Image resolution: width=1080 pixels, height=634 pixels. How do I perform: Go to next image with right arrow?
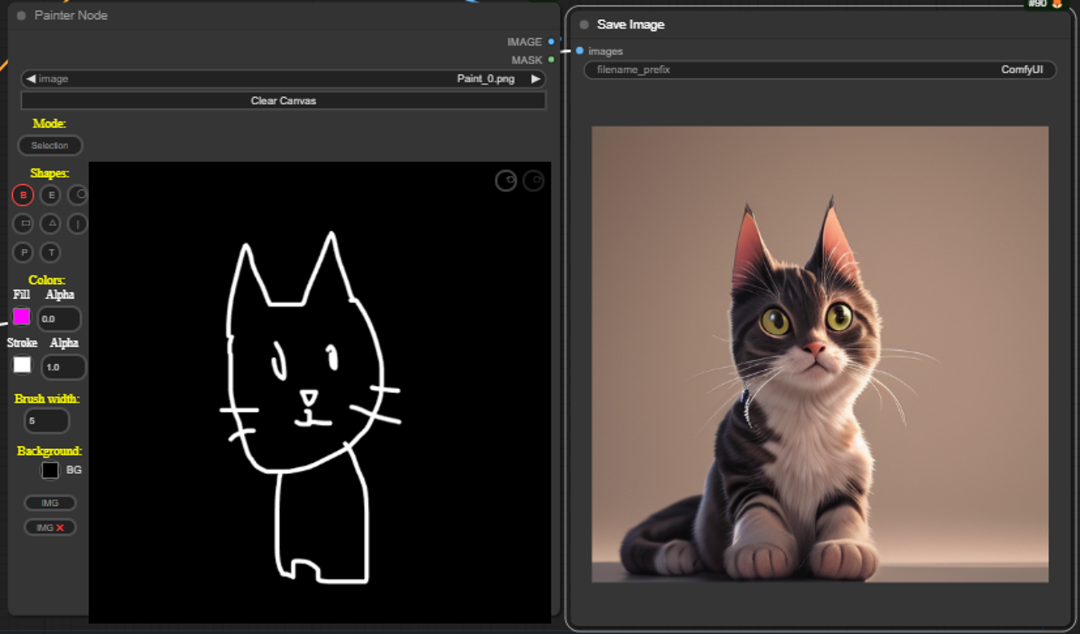pyautogui.click(x=536, y=79)
